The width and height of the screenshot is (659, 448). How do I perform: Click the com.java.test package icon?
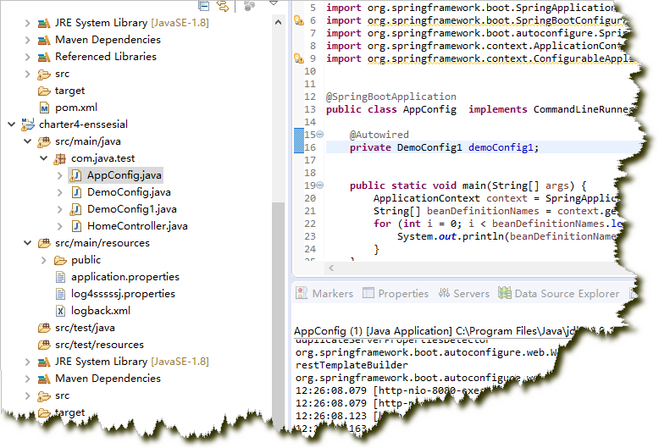[60, 159]
